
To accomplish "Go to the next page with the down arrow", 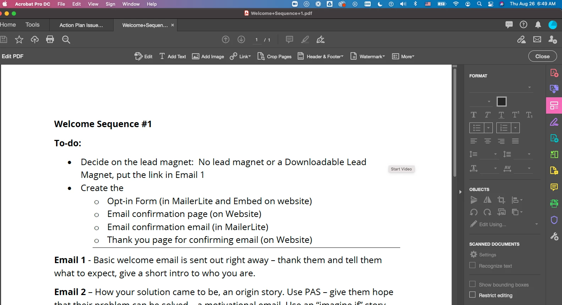I will [x=241, y=39].
